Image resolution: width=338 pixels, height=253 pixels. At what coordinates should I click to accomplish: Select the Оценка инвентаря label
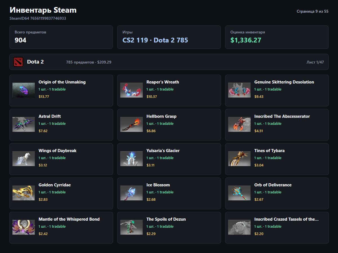248,32
